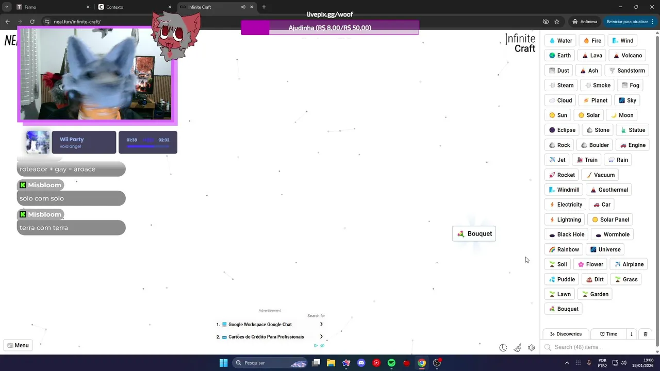Click the taskbar Pesquisar search box
Screen dimensions: 660x371
(x=271, y=363)
